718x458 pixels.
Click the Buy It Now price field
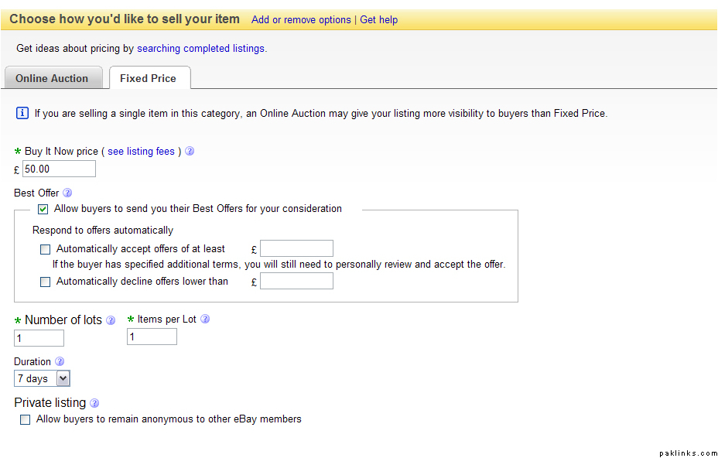tap(59, 169)
